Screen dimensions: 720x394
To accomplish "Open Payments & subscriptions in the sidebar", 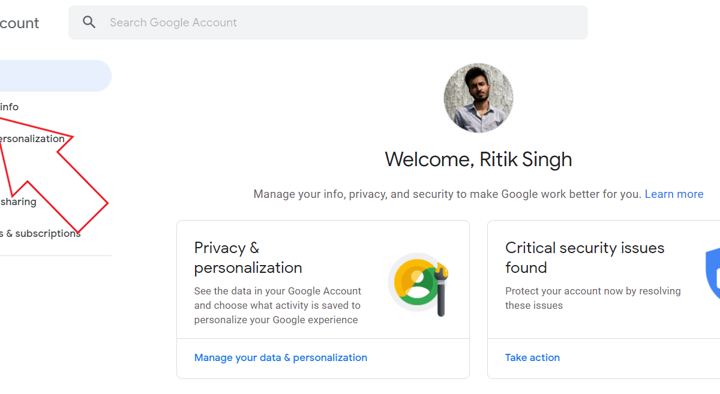I will [40, 233].
